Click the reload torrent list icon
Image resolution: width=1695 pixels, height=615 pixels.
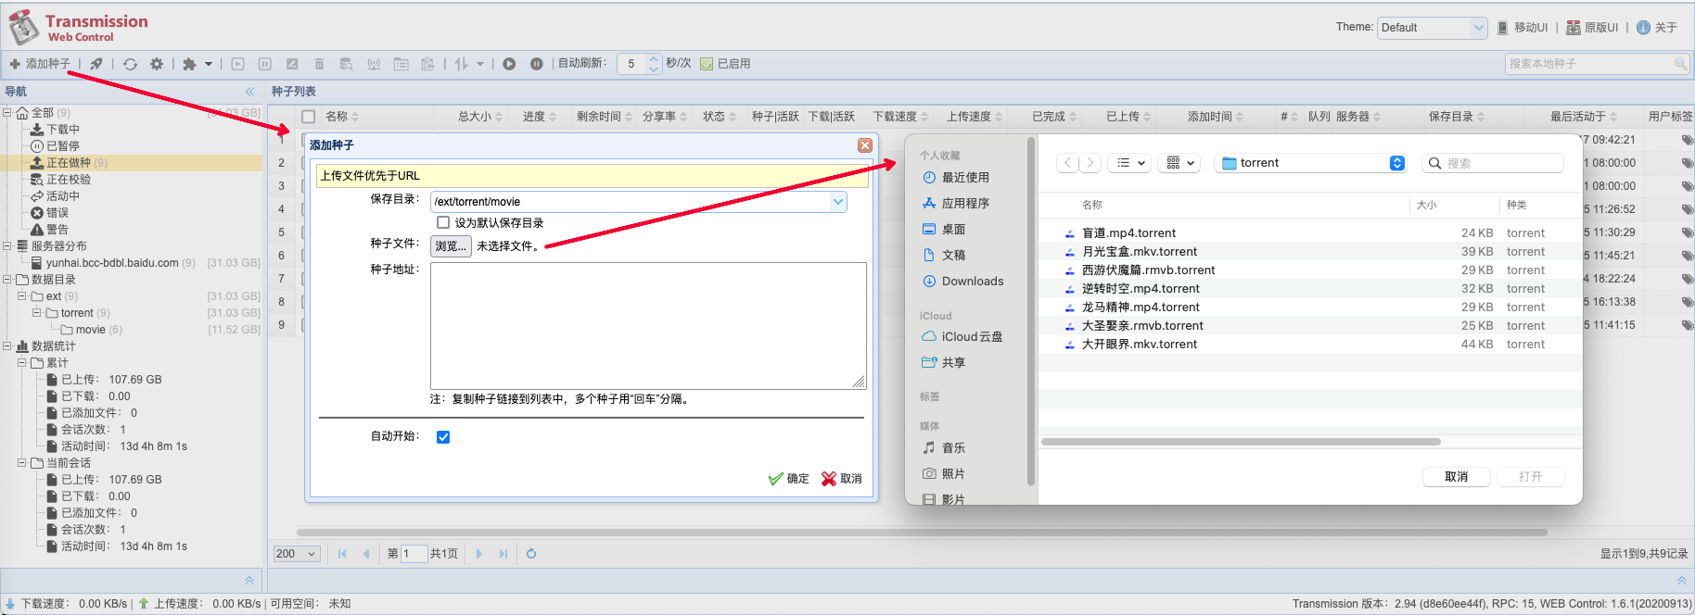130,64
